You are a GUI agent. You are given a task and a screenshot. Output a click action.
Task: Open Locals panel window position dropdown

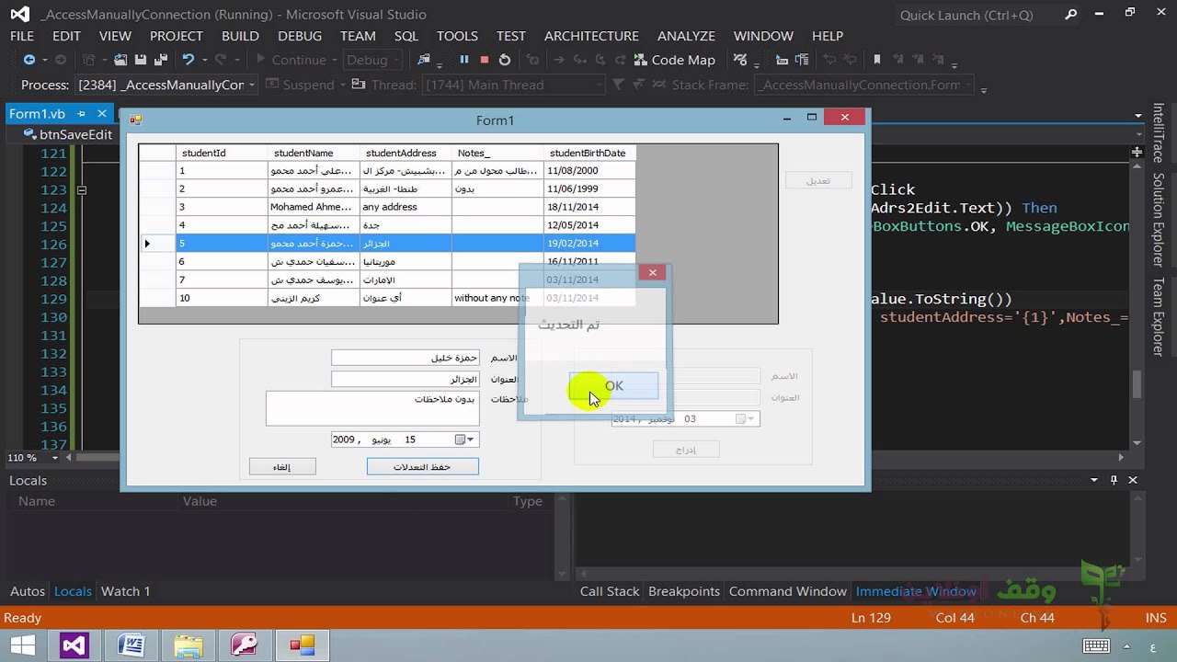[x=1094, y=480]
